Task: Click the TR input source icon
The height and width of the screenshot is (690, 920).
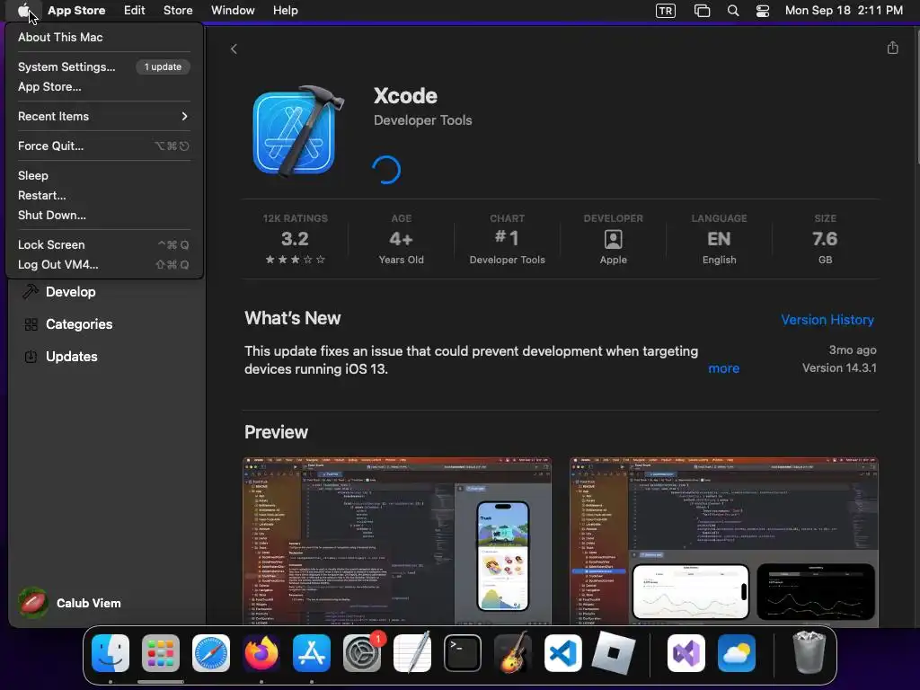Action: click(x=666, y=11)
